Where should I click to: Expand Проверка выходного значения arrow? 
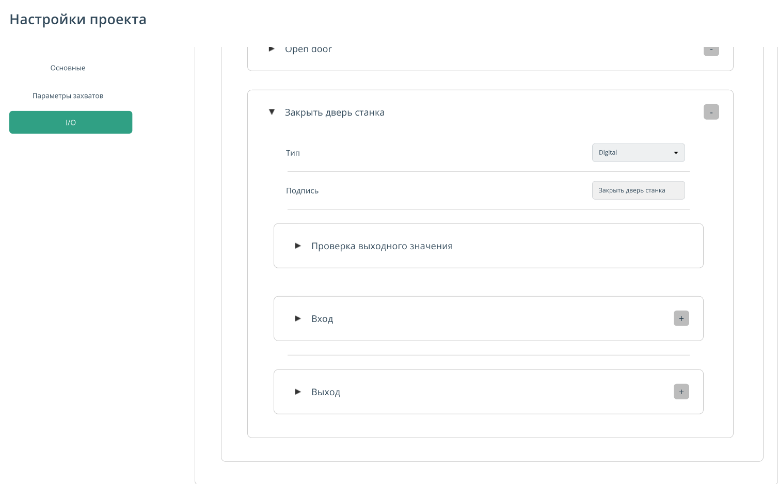[298, 246]
